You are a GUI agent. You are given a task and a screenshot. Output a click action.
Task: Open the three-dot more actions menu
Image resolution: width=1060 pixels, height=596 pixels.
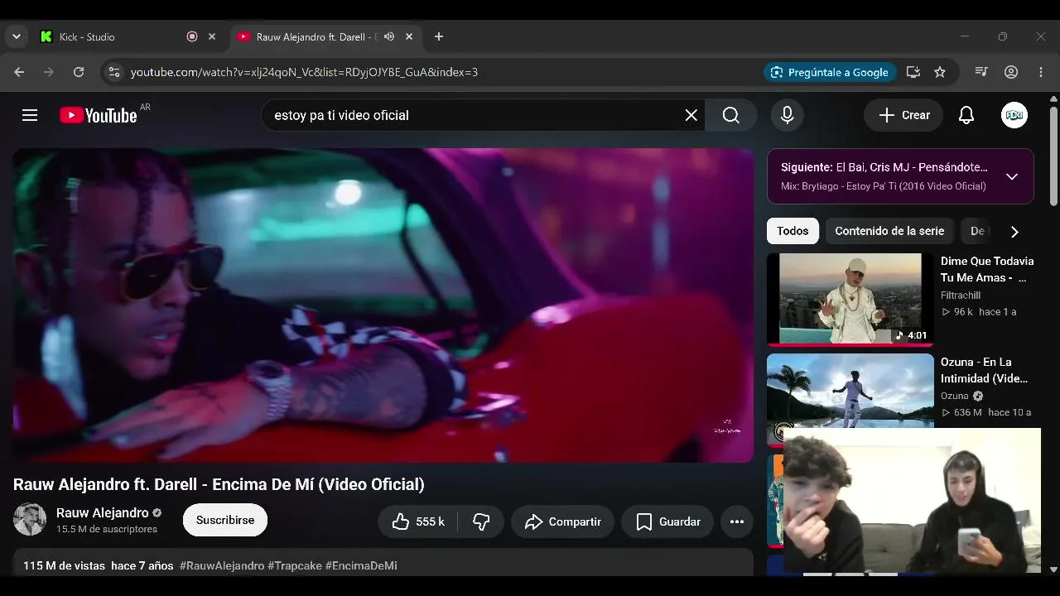click(x=737, y=521)
